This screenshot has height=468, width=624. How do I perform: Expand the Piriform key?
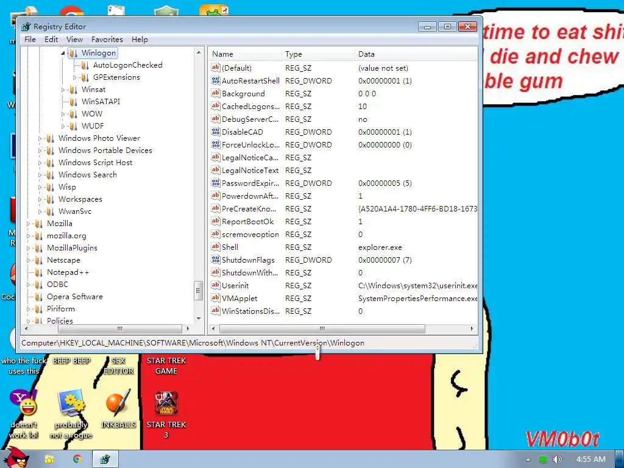coord(28,309)
